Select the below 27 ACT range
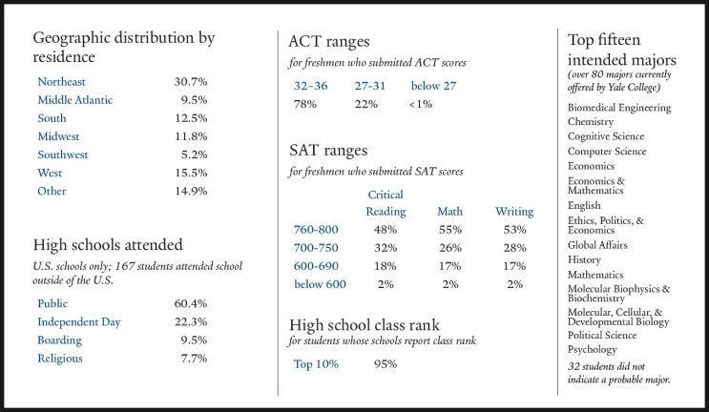Viewport: 709px width, 412px height. click(x=433, y=86)
